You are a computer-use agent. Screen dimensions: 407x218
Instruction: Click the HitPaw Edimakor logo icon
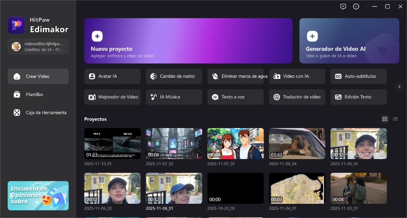tap(16, 25)
